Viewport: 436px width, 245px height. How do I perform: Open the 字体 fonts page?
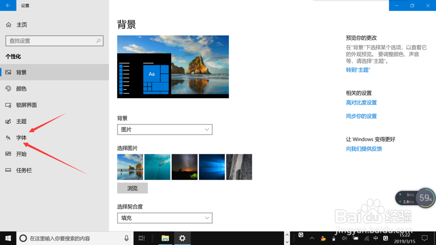54,138
